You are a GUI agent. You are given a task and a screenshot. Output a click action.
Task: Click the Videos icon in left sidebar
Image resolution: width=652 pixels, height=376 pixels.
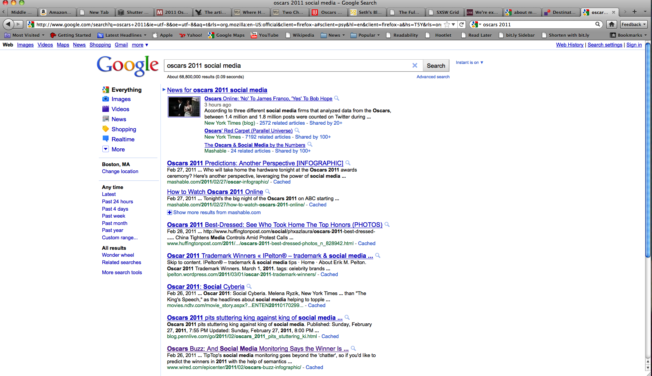click(105, 109)
